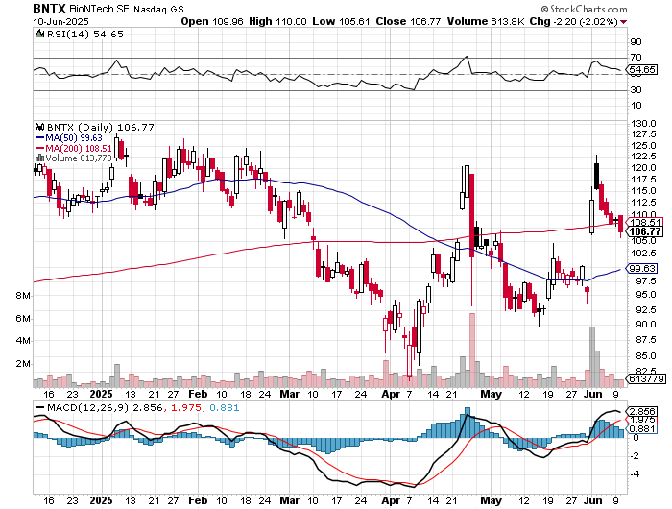Click the 54.65 RSI value tag
This screenshot has width=672, height=509.
tap(643, 69)
